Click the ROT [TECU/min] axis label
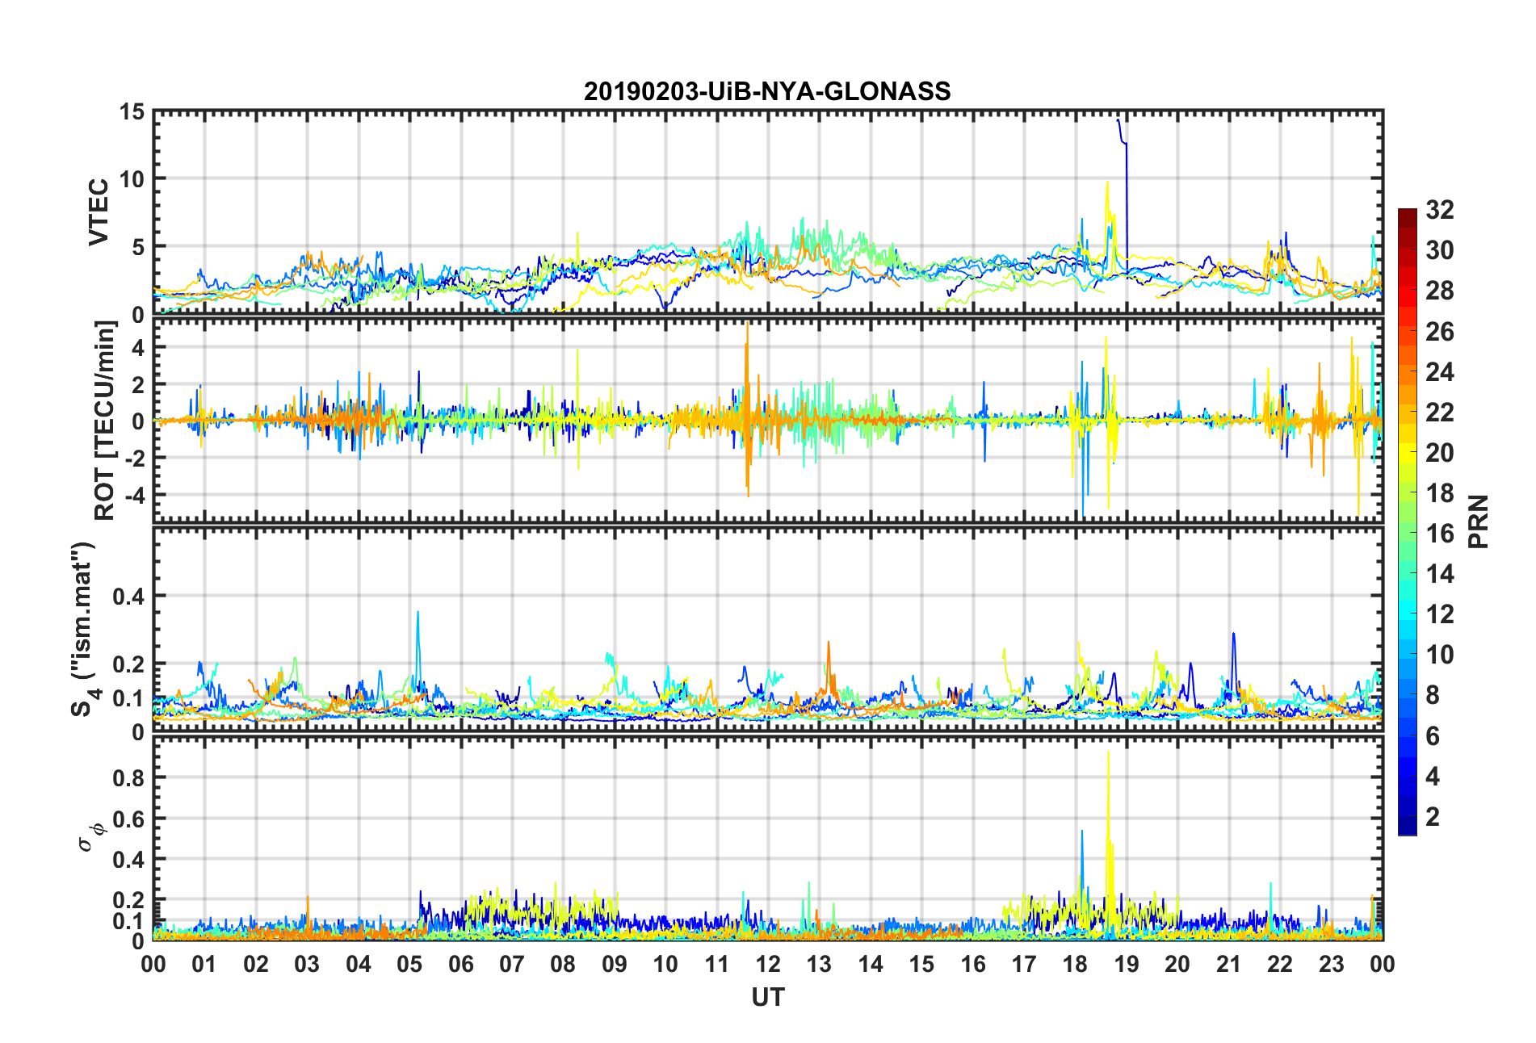Screen dimensions: 1536x1043 [105, 421]
